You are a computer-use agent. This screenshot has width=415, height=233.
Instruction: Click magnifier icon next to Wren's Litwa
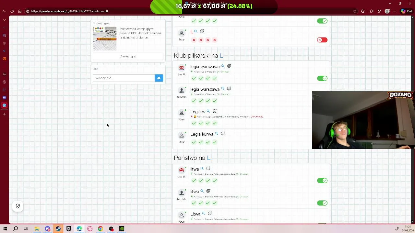[x=204, y=214]
